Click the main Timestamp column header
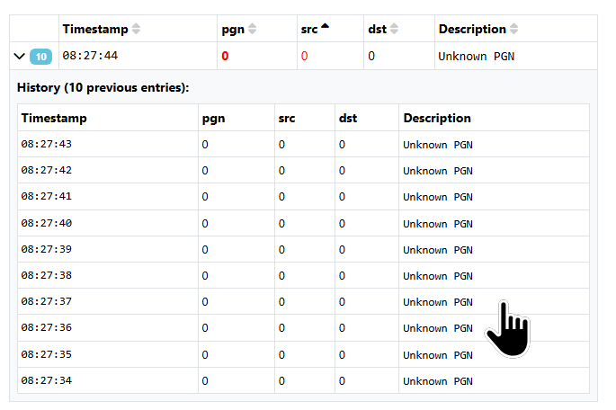Viewport: 616px width, 410px height. pos(95,29)
